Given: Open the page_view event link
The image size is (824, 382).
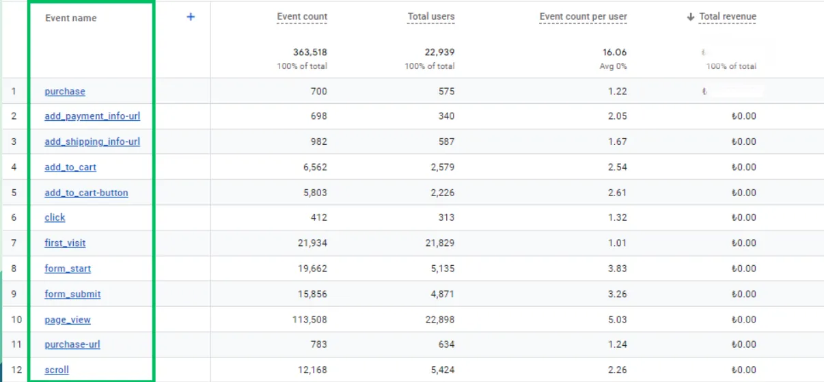Looking at the screenshot, I should point(68,319).
